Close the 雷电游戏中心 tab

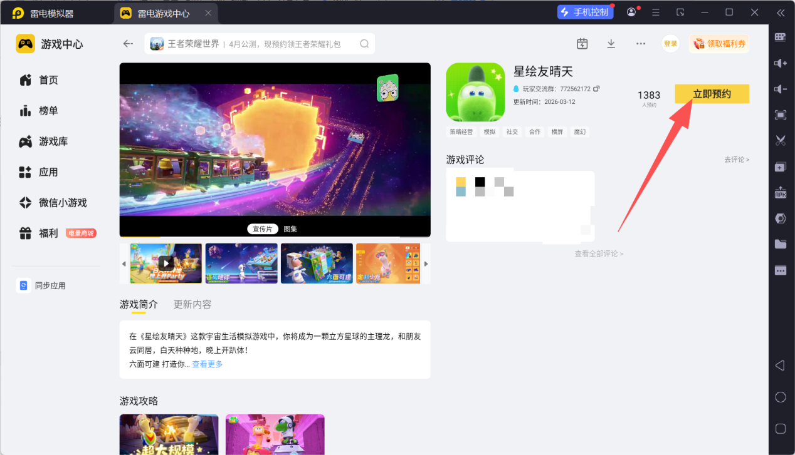point(208,13)
